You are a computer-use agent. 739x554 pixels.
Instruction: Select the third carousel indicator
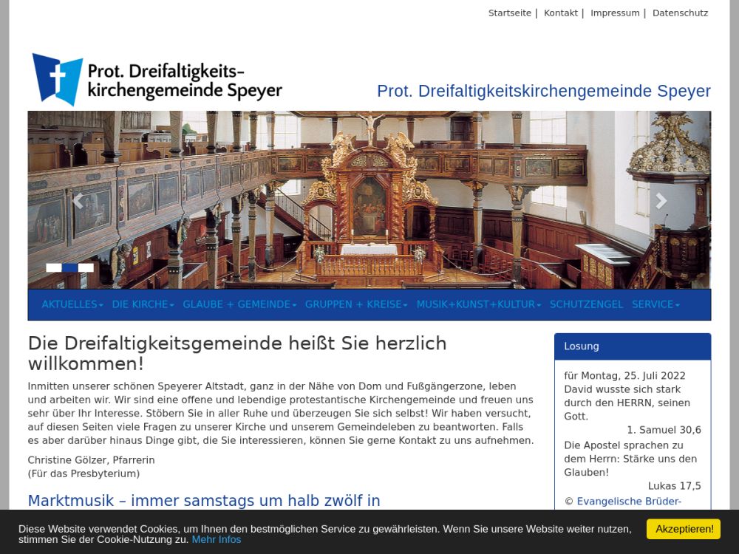point(86,268)
